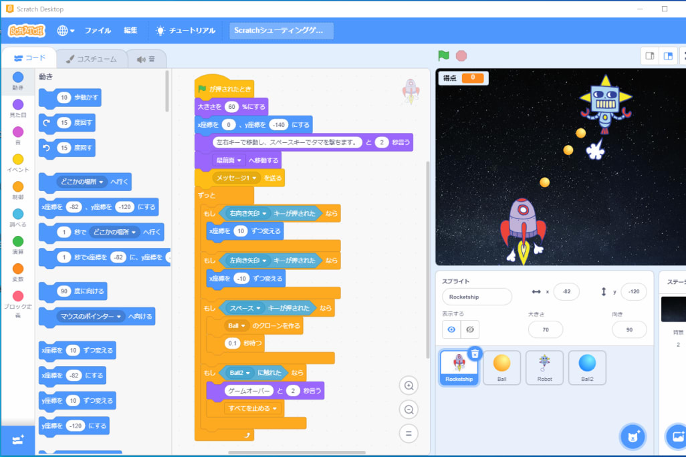Zoom out on the code workspace
This screenshot has height=457, width=686.
[x=409, y=410]
